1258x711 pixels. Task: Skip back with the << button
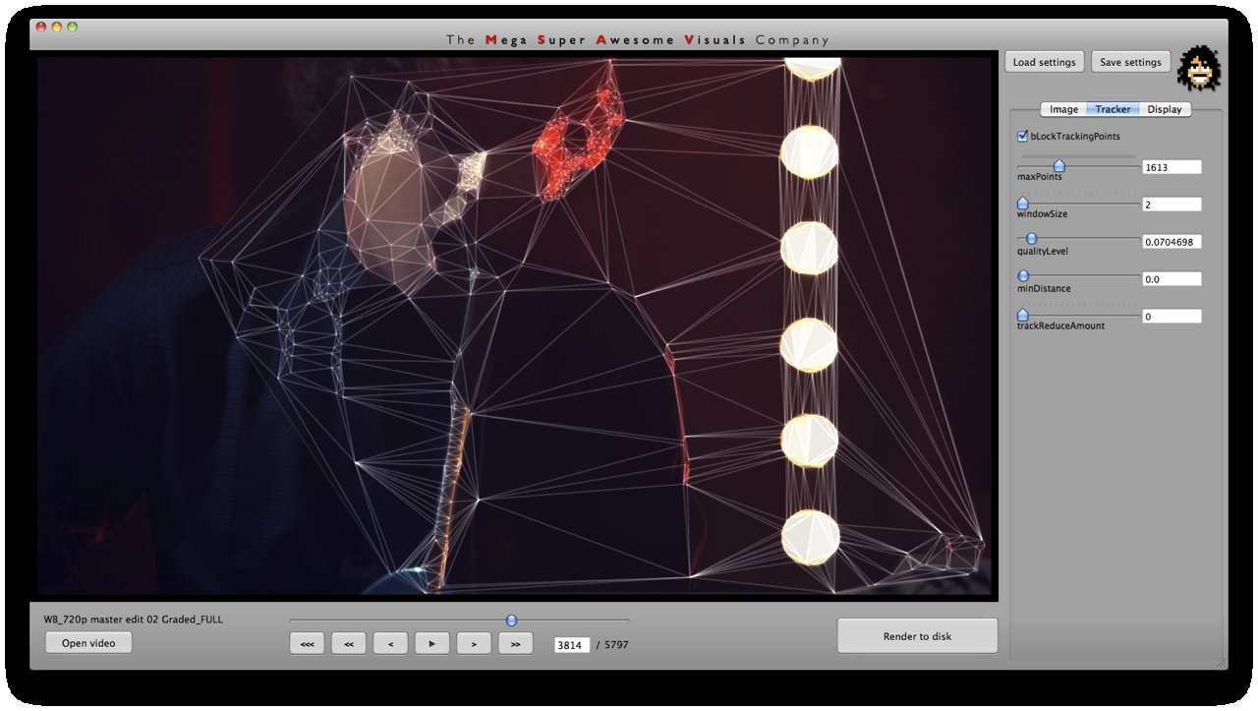(349, 644)
